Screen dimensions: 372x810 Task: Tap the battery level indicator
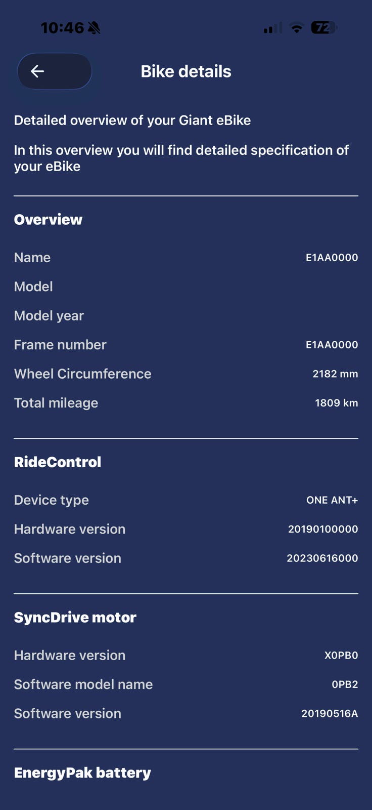coord(323,28)
